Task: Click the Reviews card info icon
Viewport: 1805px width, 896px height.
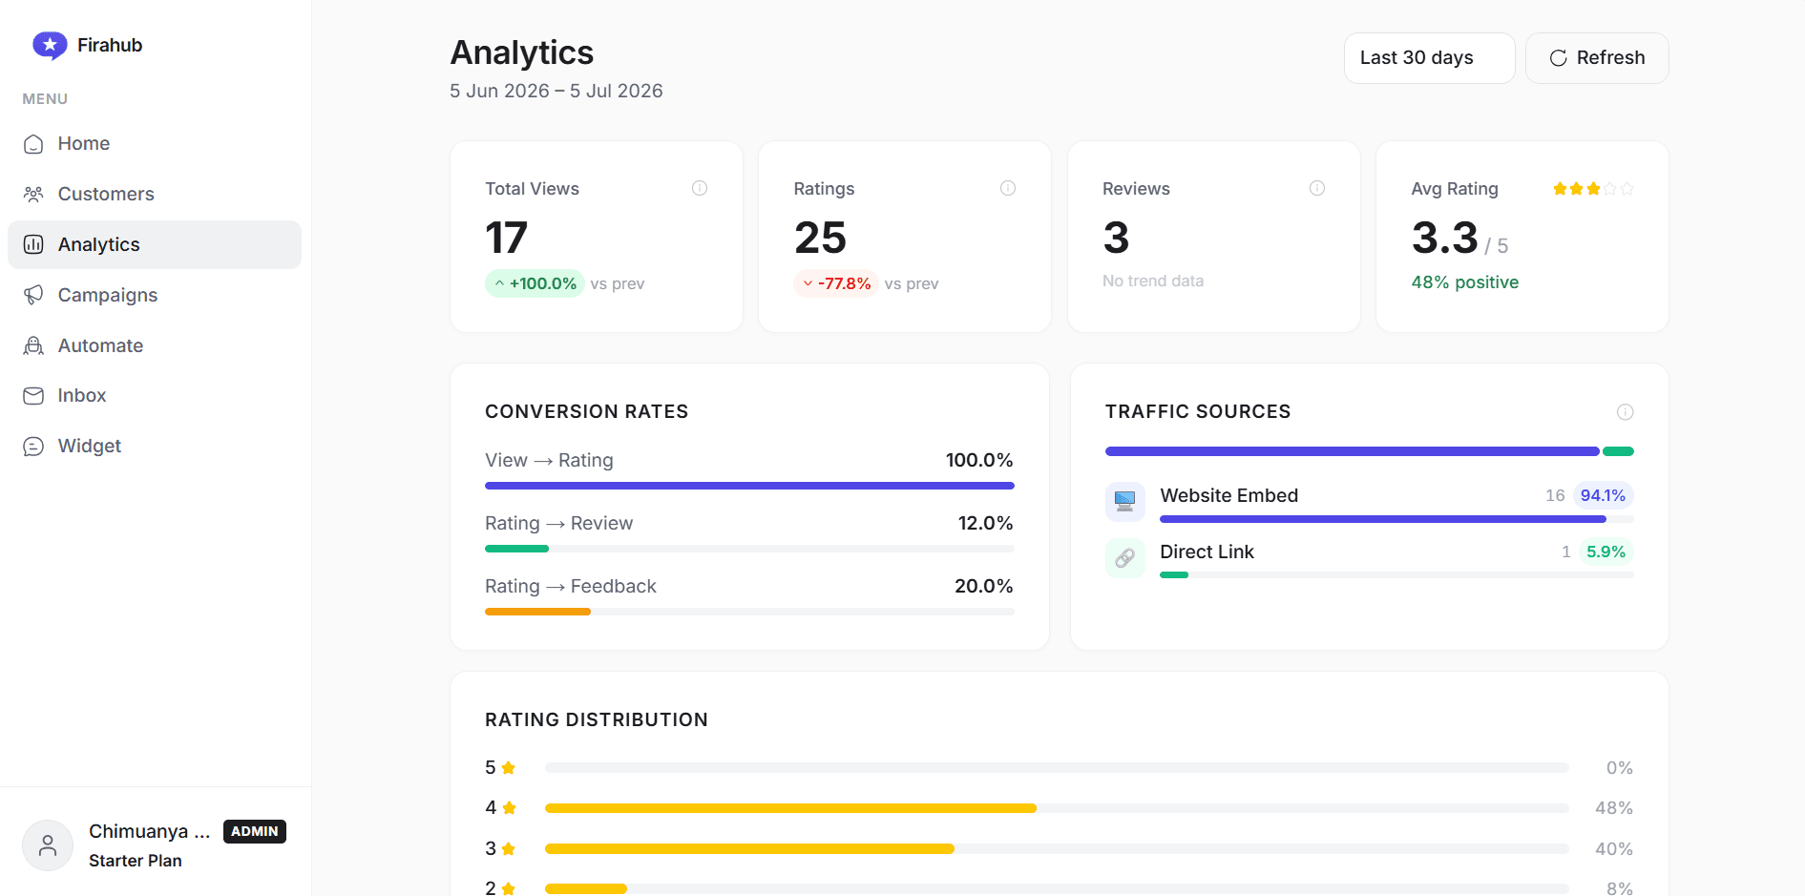Action: pos(1317,188)
